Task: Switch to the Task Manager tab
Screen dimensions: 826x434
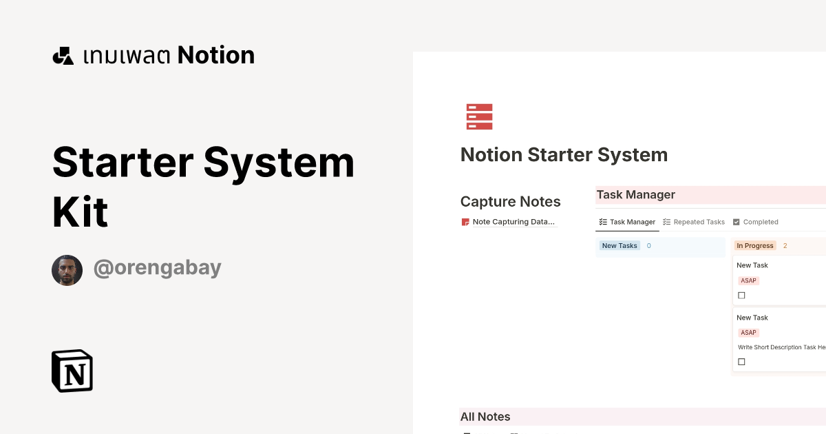Action: coord(631,221)
